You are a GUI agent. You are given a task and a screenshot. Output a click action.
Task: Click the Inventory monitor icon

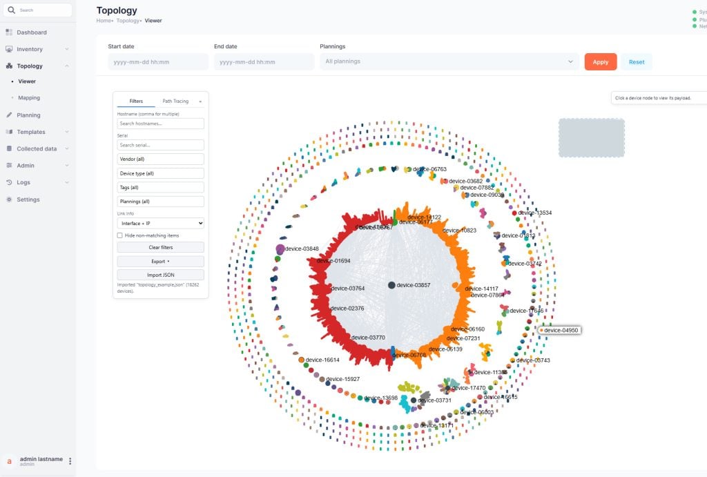point(9,49)
